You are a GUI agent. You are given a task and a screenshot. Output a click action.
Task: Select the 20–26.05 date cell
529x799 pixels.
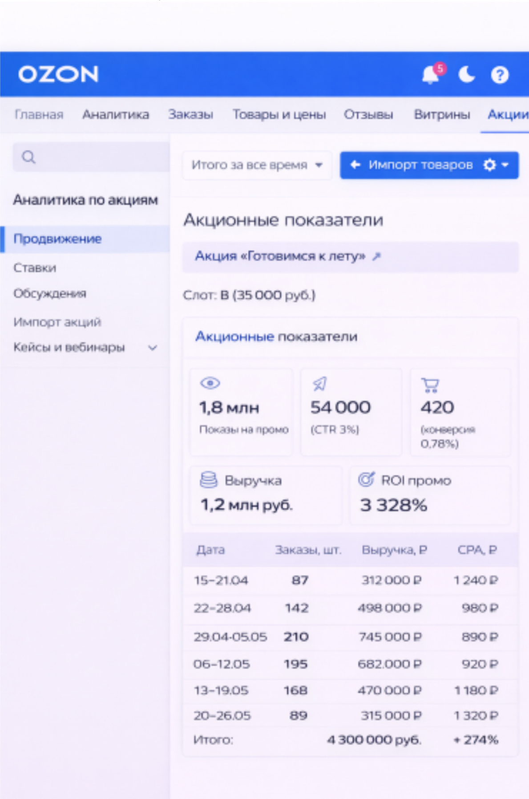(222, 716)
